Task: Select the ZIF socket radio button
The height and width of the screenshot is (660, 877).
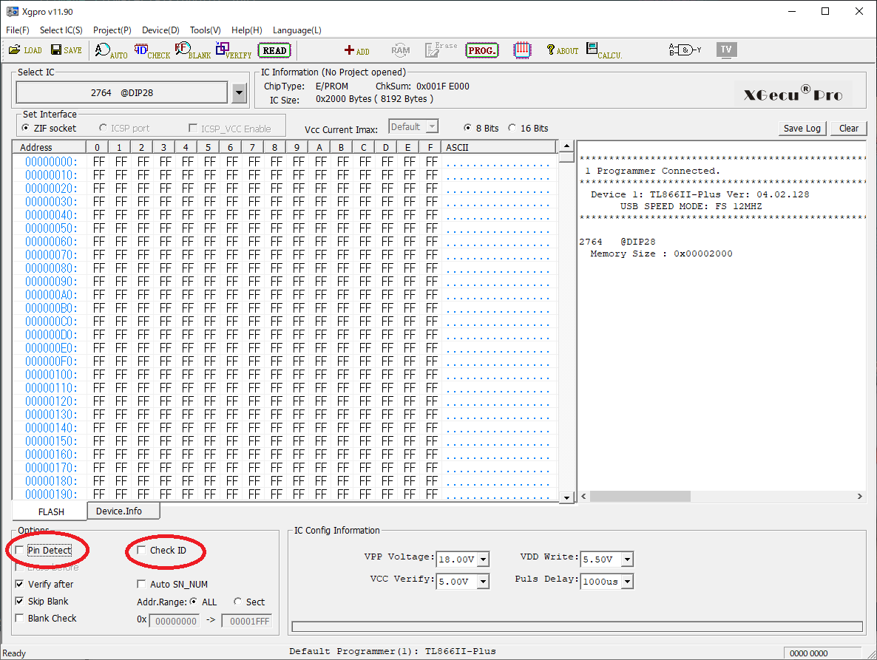Action: click(25, 128)
